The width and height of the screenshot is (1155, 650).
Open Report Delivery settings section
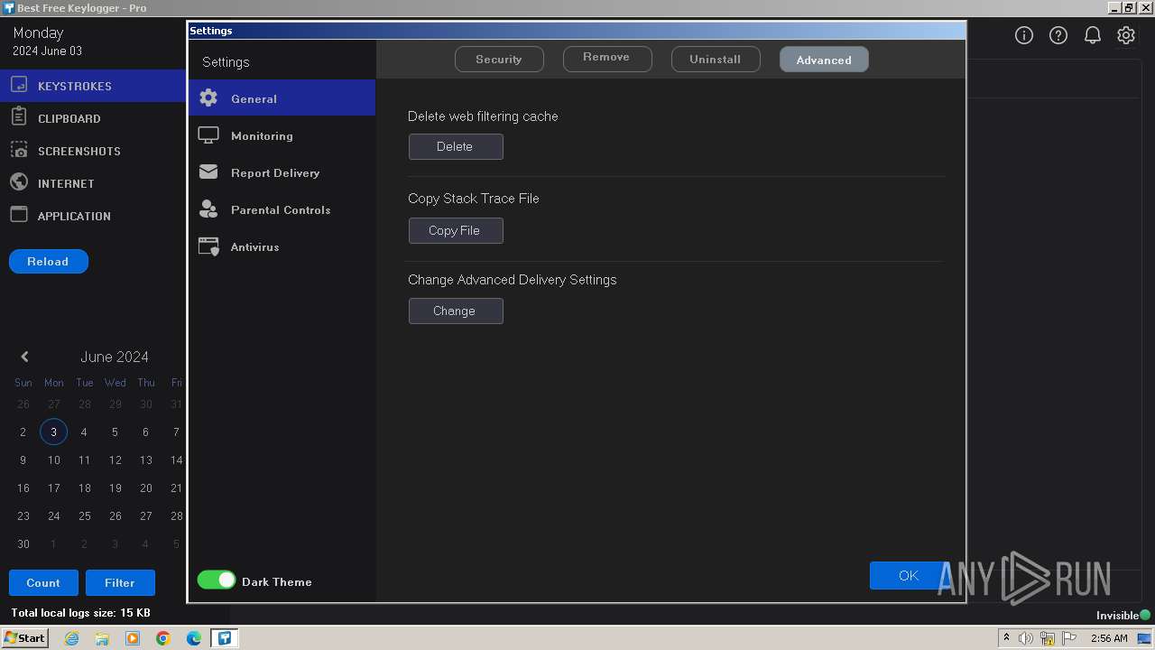point(282,172)
